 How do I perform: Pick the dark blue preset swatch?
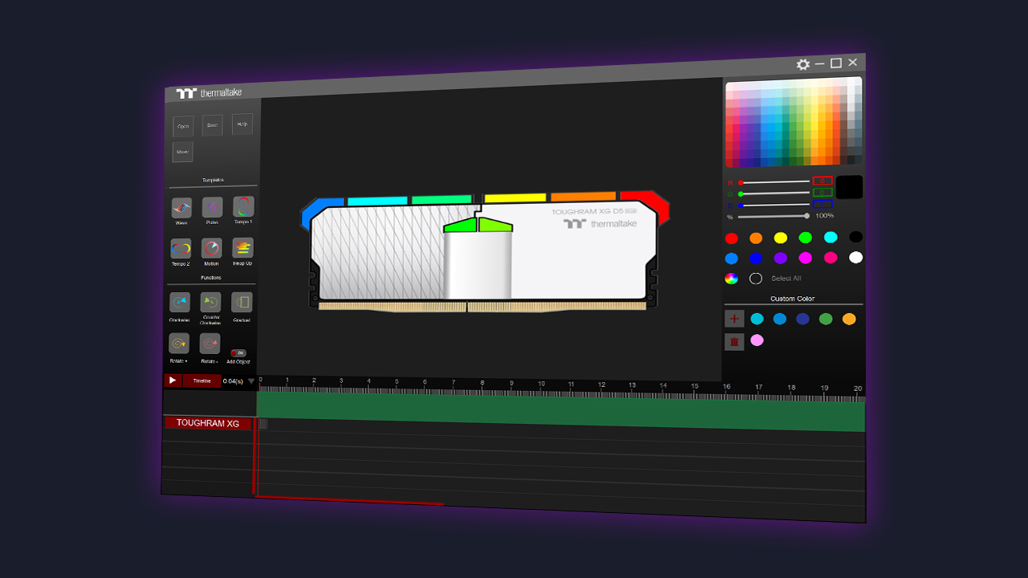pyautogui.click(x=756, y=258)
